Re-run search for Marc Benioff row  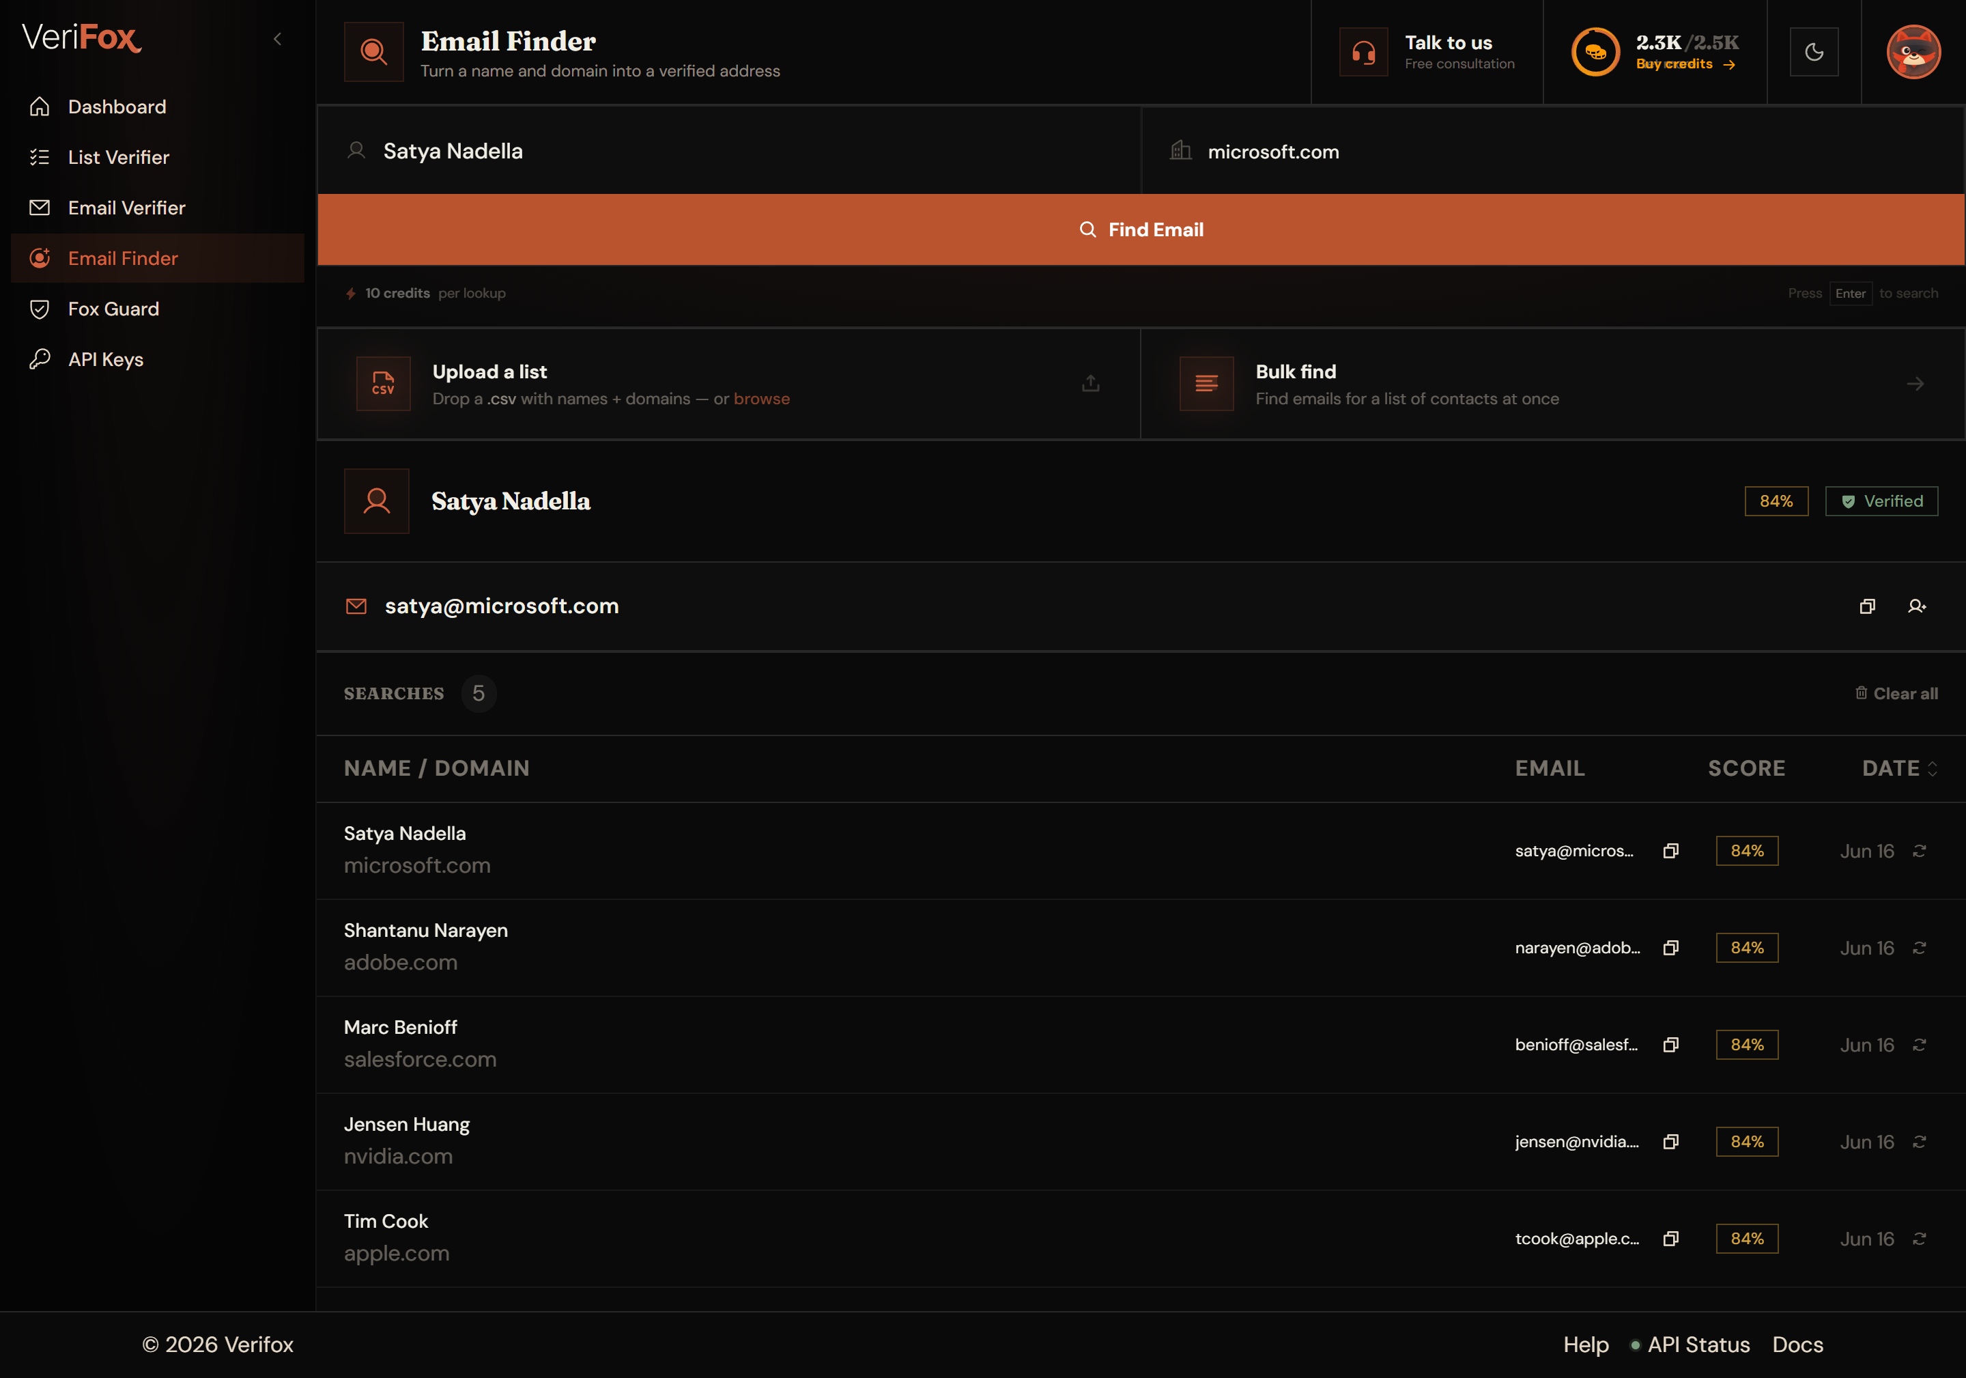[1920, 1045]
